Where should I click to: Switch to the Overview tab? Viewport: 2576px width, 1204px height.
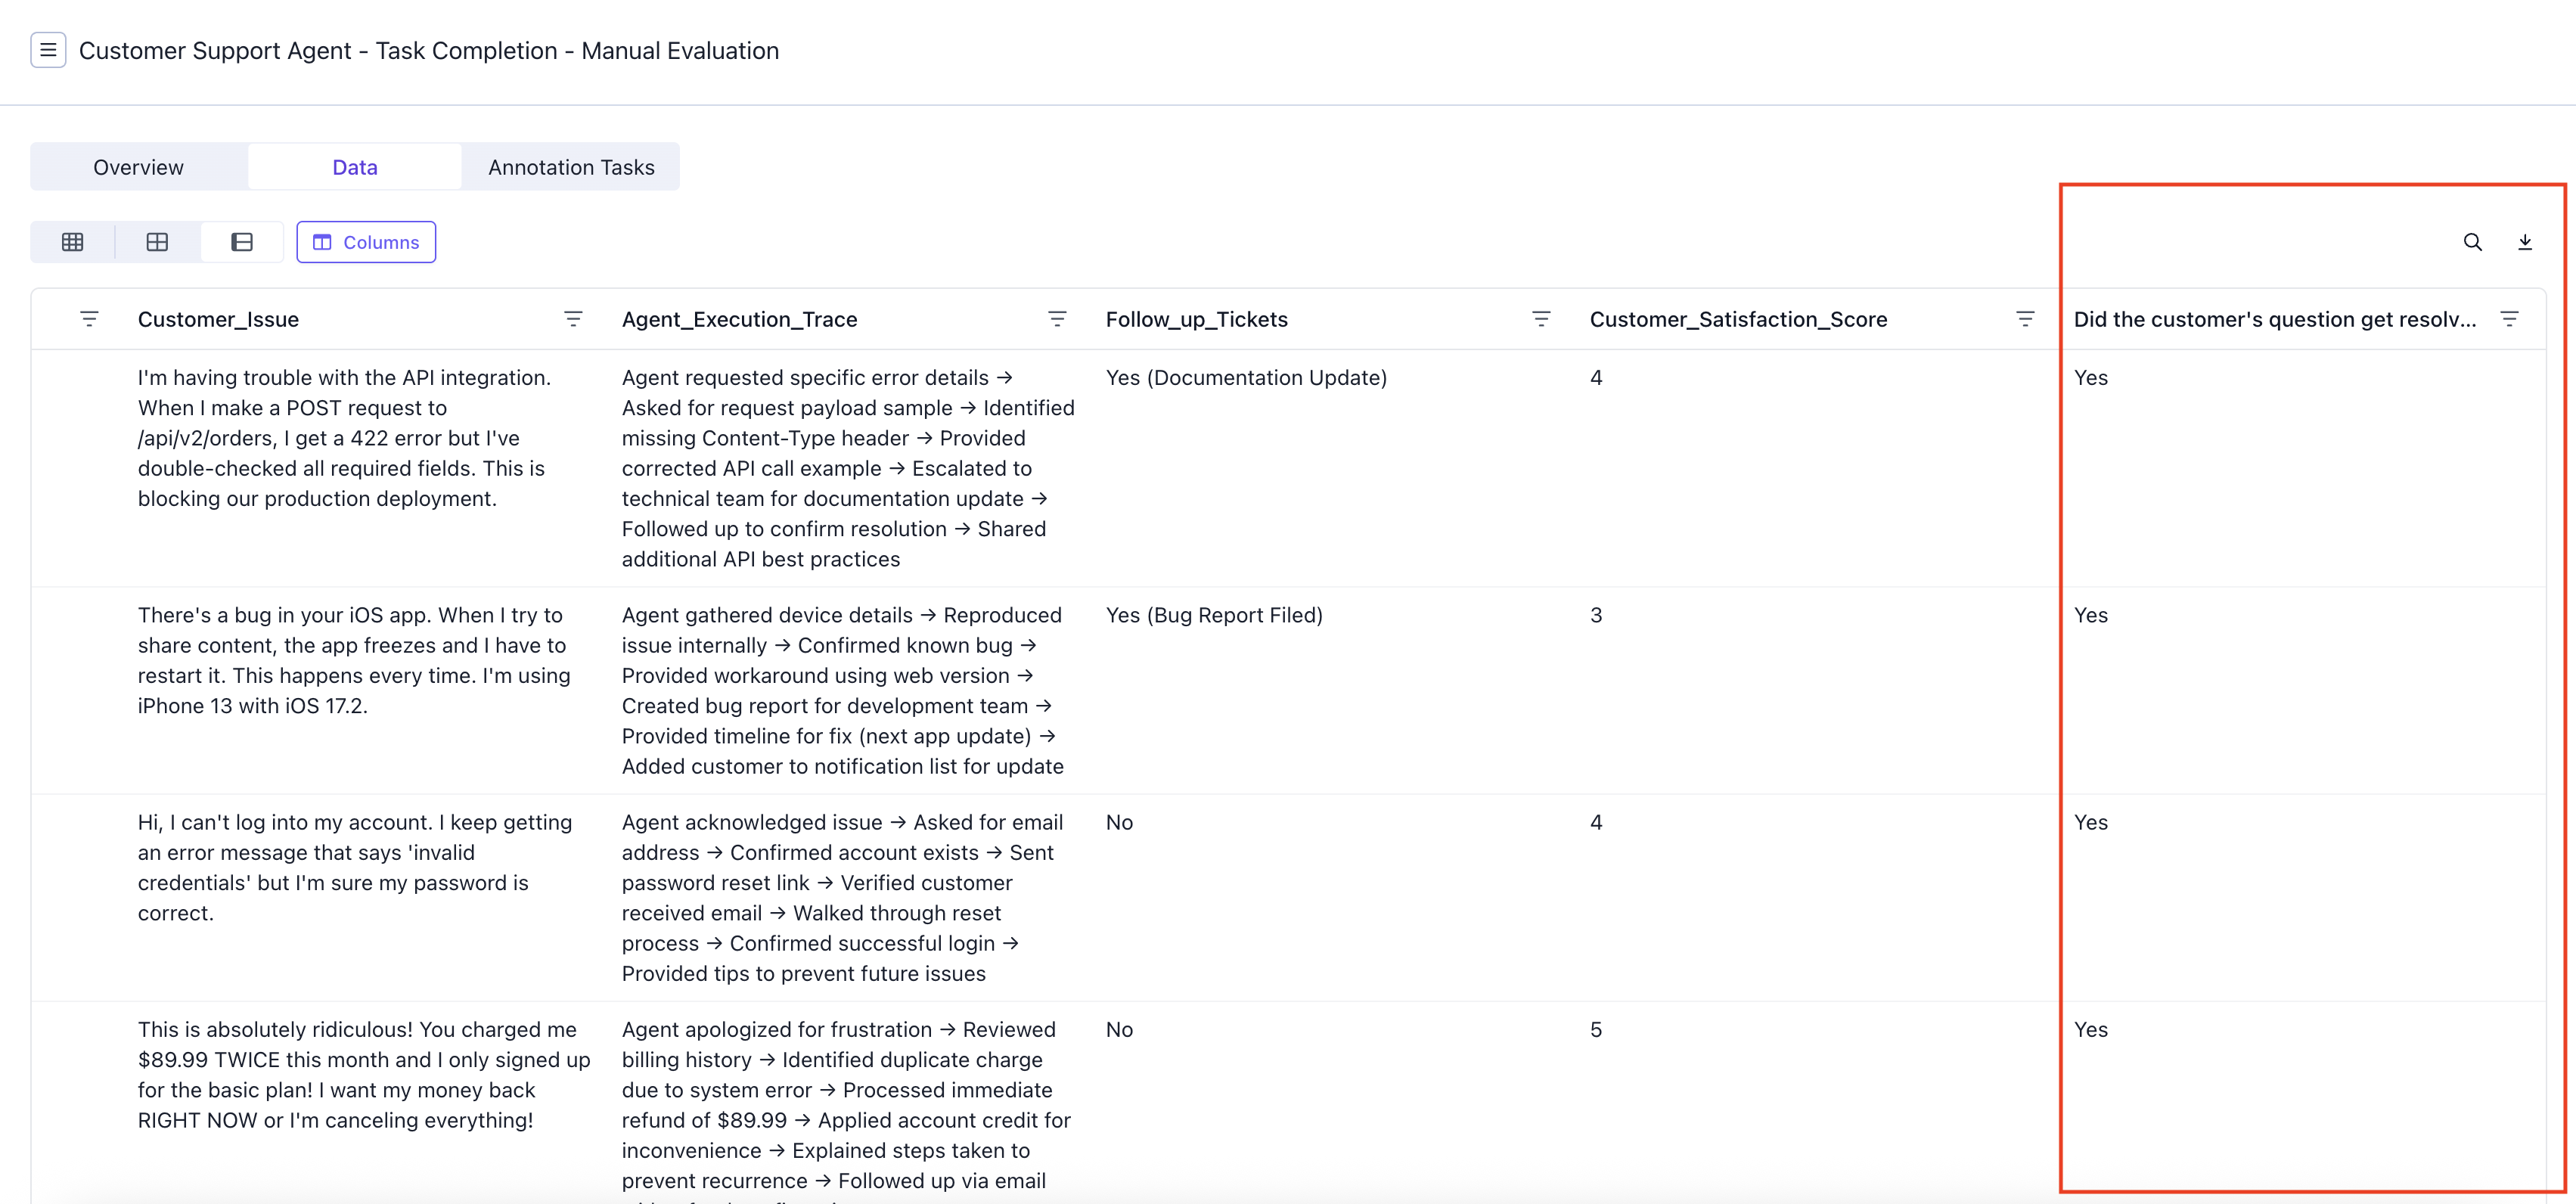[x=138, y=167]
